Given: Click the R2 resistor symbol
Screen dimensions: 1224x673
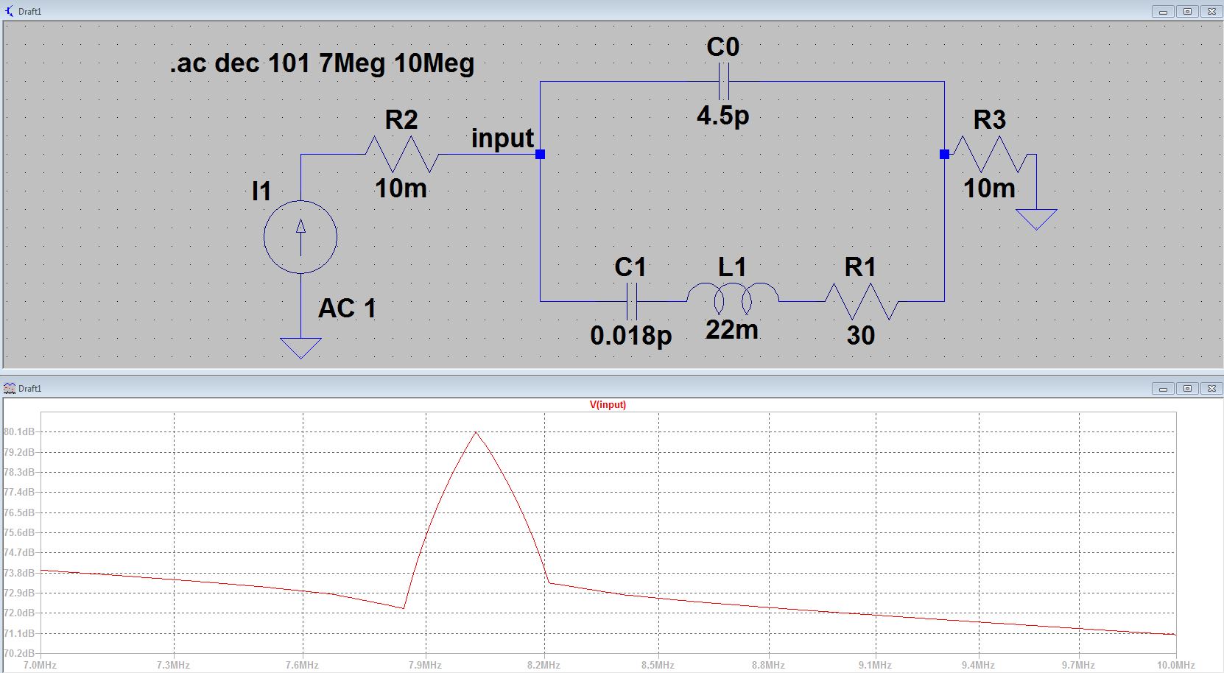Looking at the screenshot, I should pos(402,155).
